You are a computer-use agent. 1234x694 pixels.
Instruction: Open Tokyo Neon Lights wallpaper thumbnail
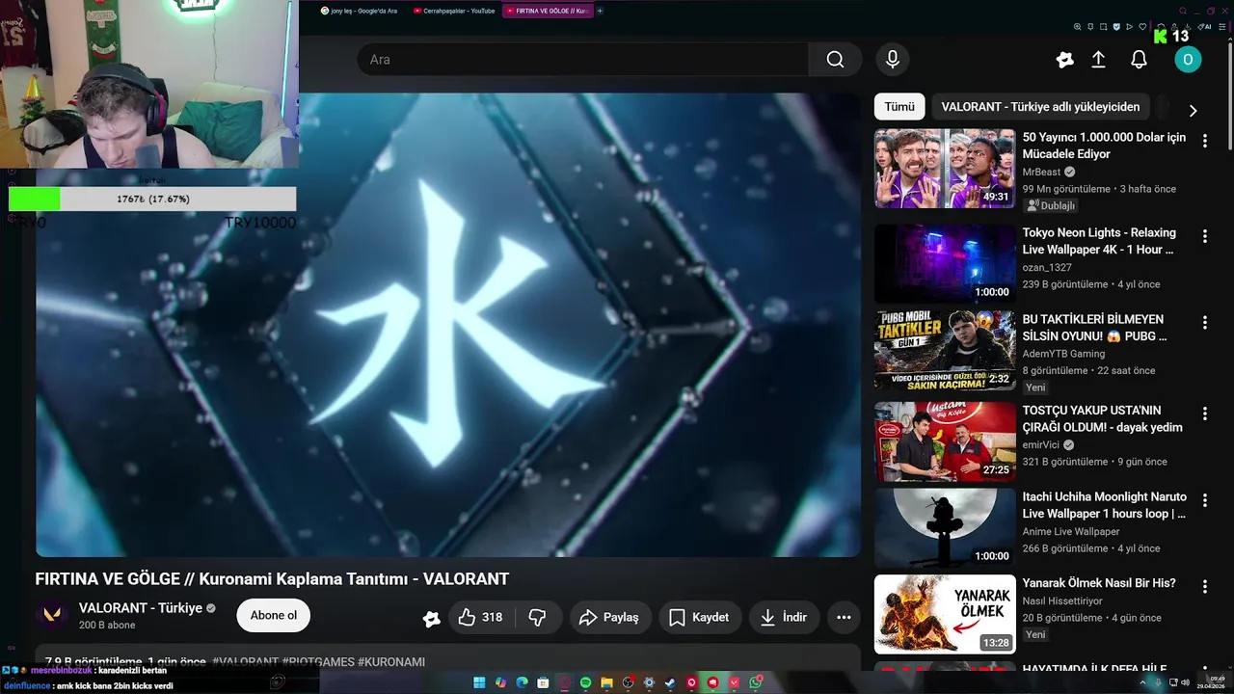coord(945,263)
